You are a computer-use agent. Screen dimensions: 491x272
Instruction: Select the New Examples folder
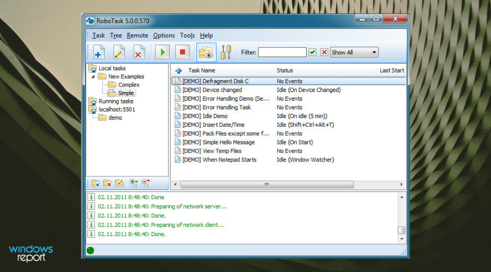point(126,77)
